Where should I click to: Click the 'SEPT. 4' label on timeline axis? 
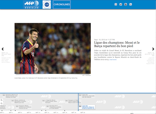coord(11,112)
